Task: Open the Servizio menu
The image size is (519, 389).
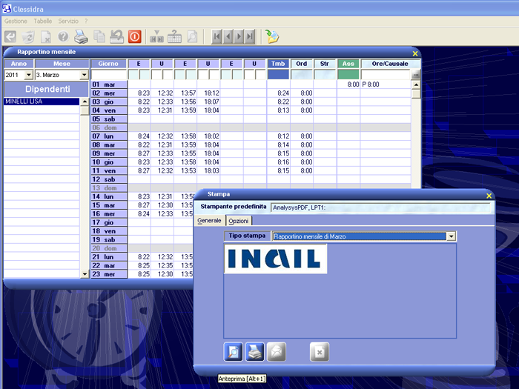Action: pos(68,21)
